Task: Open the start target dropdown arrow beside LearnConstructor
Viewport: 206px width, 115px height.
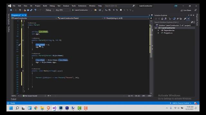Action: point(89,10)
